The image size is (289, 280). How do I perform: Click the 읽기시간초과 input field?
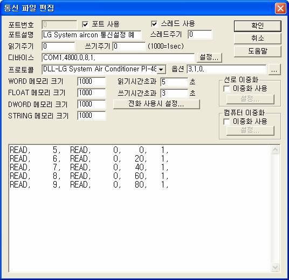pyautogui.click(x=174, y=82)
